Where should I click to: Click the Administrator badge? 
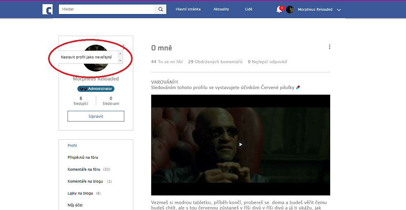[96, 88]
